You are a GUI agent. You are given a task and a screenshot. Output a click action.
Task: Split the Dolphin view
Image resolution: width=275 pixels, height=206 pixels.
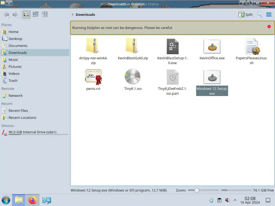tap(245, 14)
